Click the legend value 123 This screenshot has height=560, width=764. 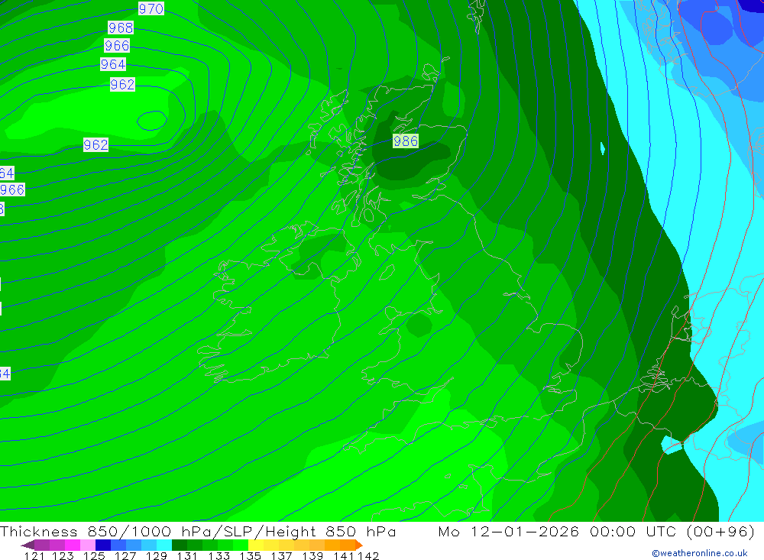click(63, 556)
